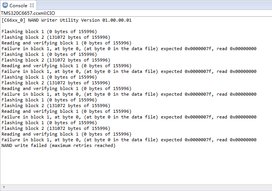Viewport: 272px width, 191px height.
Task: Click the last "Flashing block 2" line
Action: point(56,128)
